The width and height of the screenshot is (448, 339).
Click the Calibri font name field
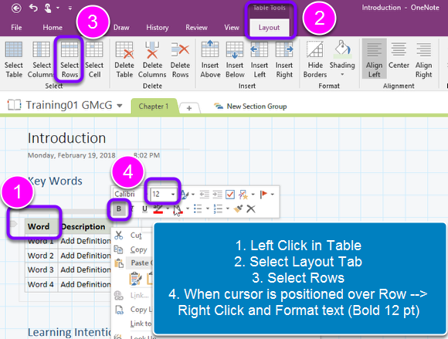coord(129,194)
